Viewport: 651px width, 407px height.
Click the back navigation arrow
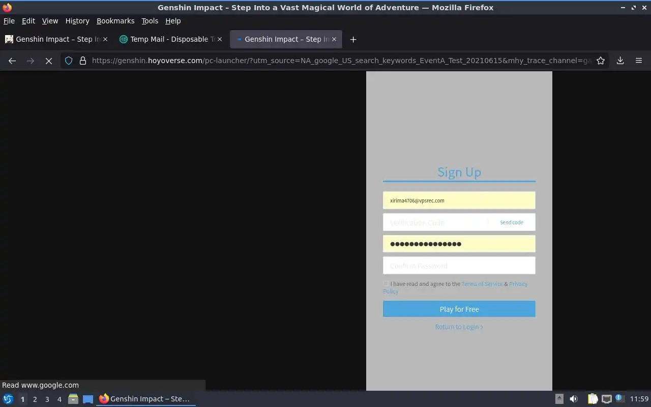tap(12, 61)
